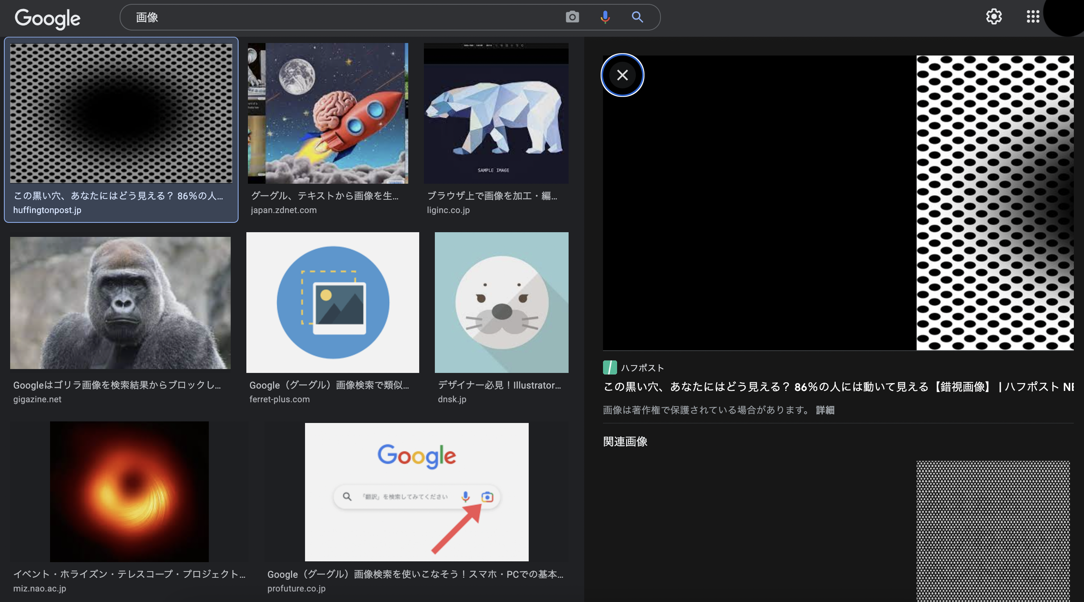Click the related dotted pattern image

[x=992, y=531]
